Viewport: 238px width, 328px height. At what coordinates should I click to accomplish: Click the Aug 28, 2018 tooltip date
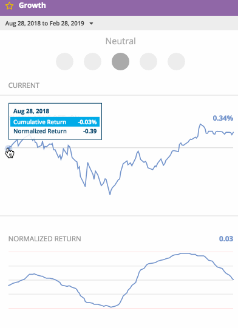pos(31,111)
